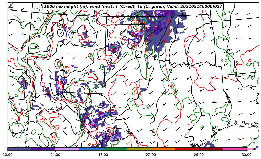The image size is (261, 159).
Task: Select the olive 20–22 colorbar segment
Action: [x=139, y=149]
